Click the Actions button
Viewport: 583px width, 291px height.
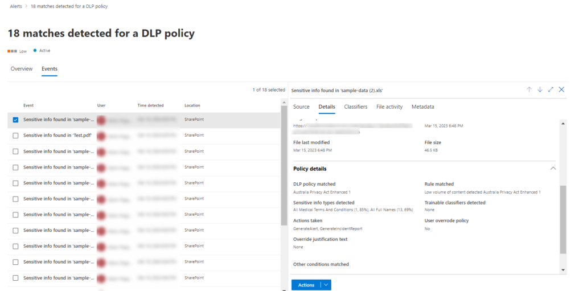click(x=306, y=285)
